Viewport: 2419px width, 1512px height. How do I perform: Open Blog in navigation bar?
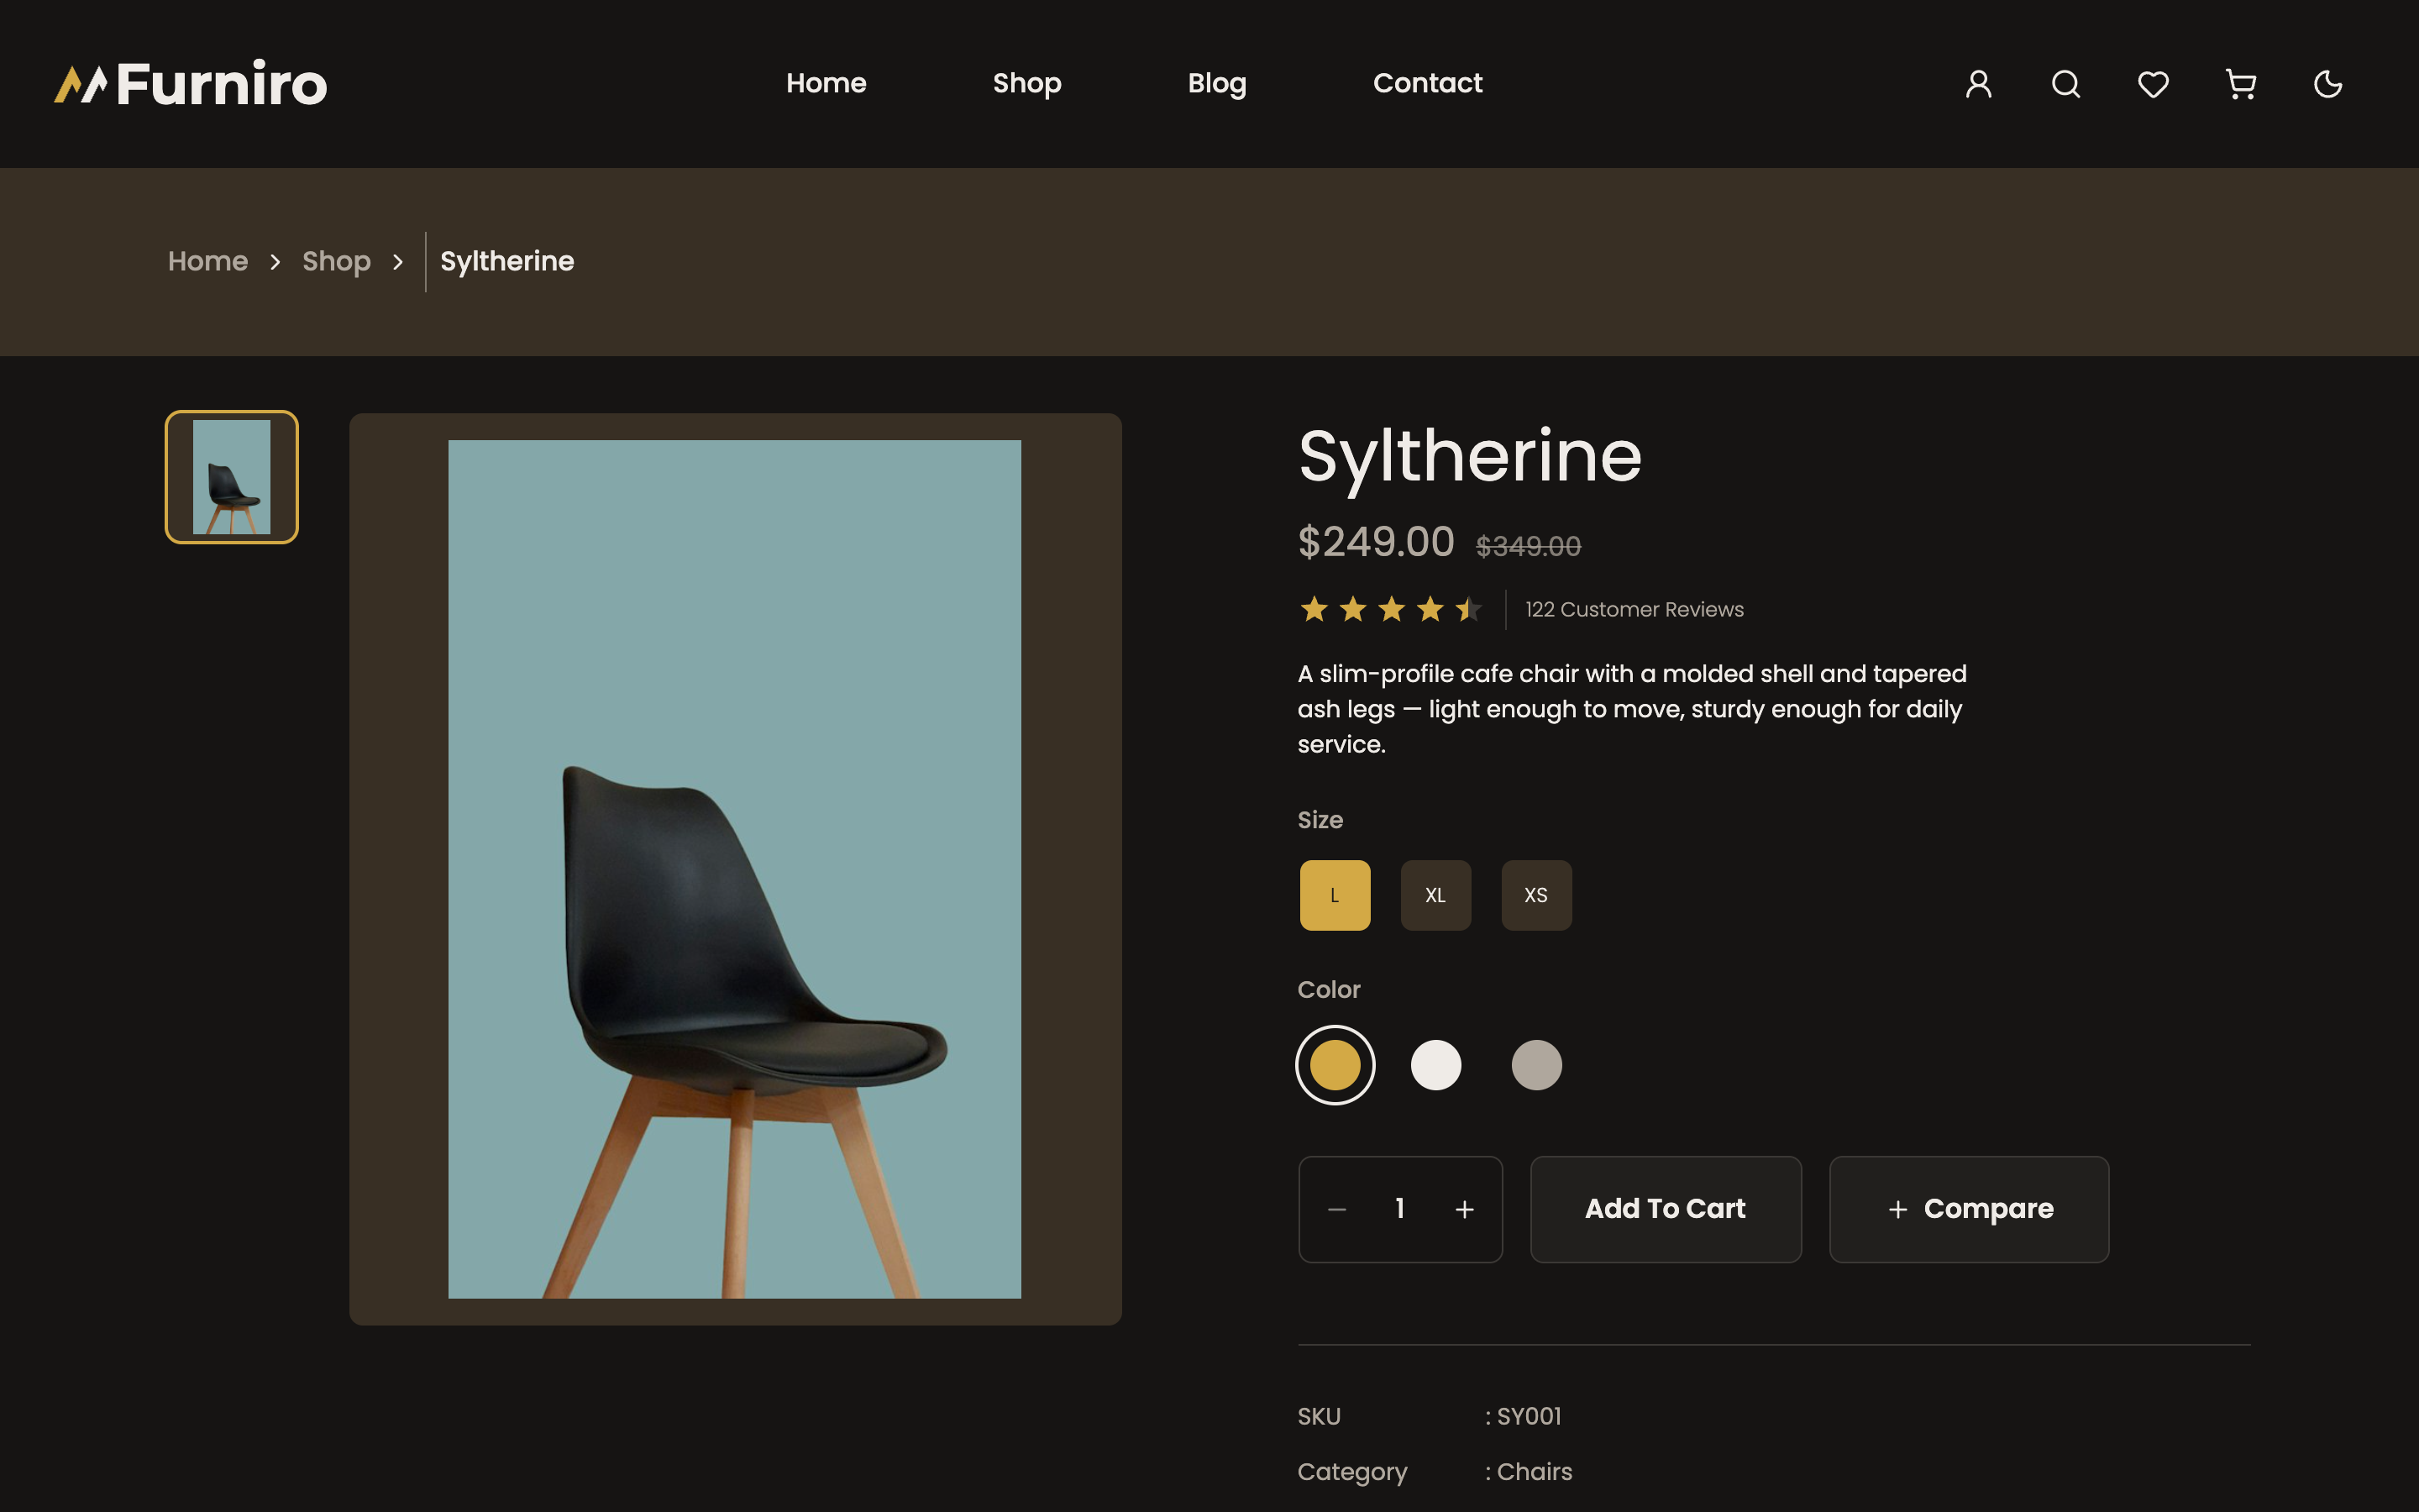tap(1216, 83)
